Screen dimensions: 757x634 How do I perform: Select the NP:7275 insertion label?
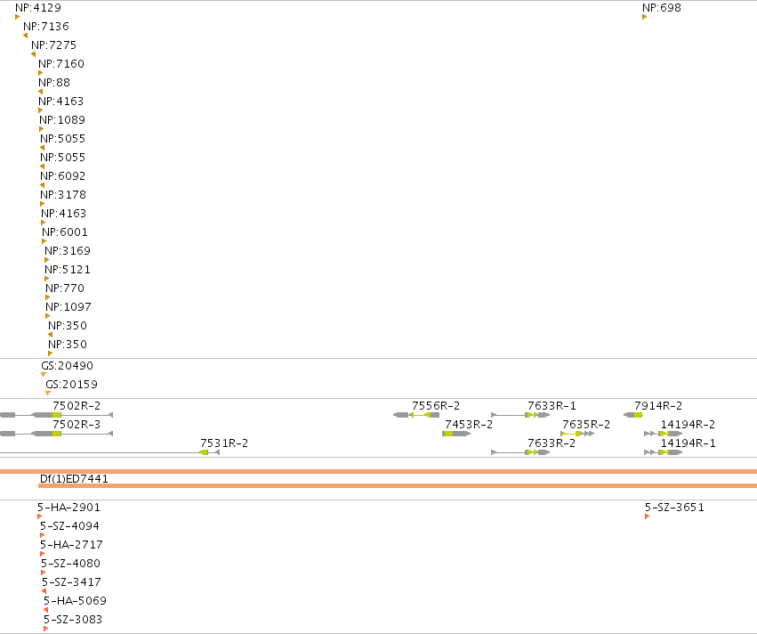click(53, 45)
